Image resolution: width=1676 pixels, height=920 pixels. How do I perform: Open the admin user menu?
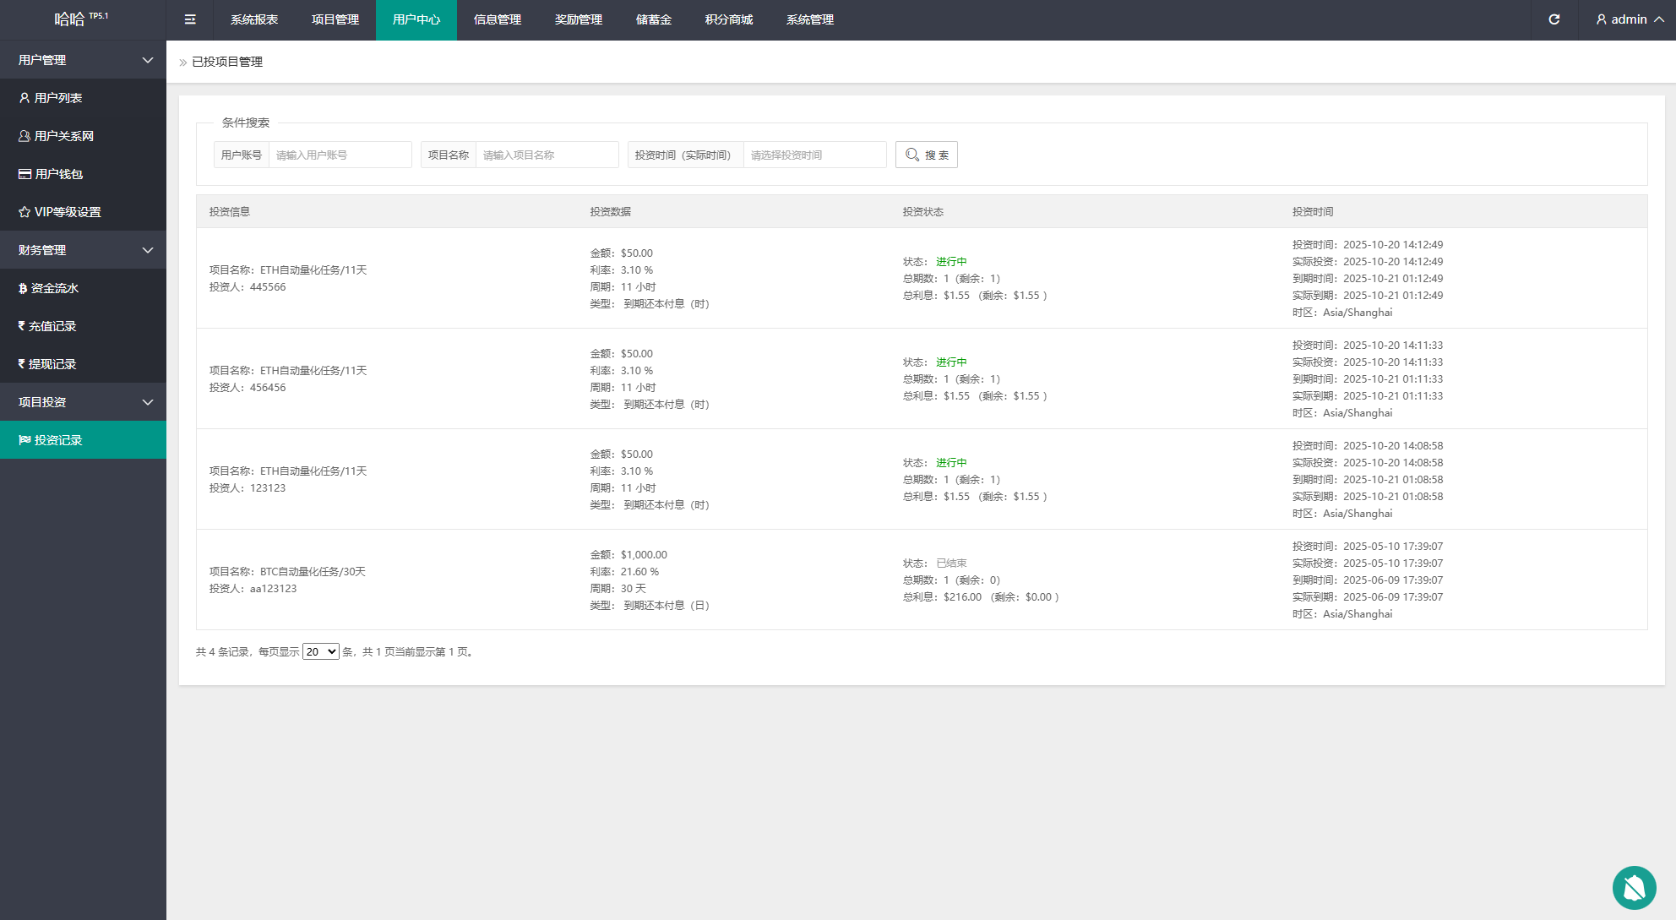click(x=1630, y=19)
